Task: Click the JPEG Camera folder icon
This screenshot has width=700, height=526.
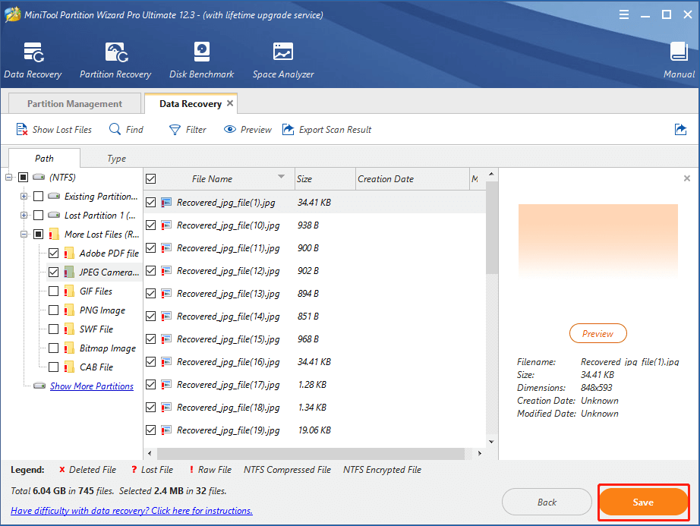Action: (x=69, y=272)
